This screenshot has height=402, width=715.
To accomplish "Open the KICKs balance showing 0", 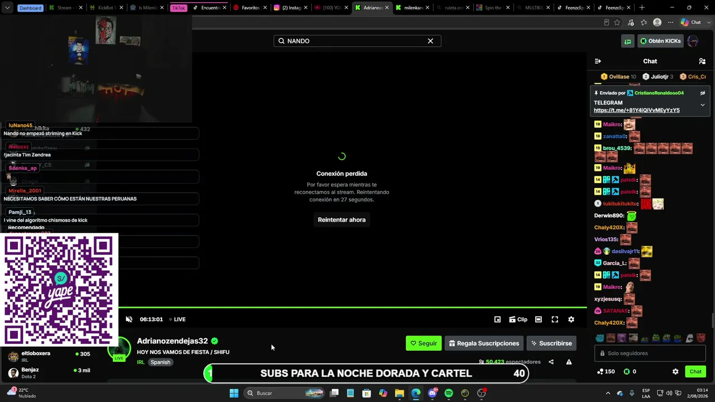I will [630, 371].
